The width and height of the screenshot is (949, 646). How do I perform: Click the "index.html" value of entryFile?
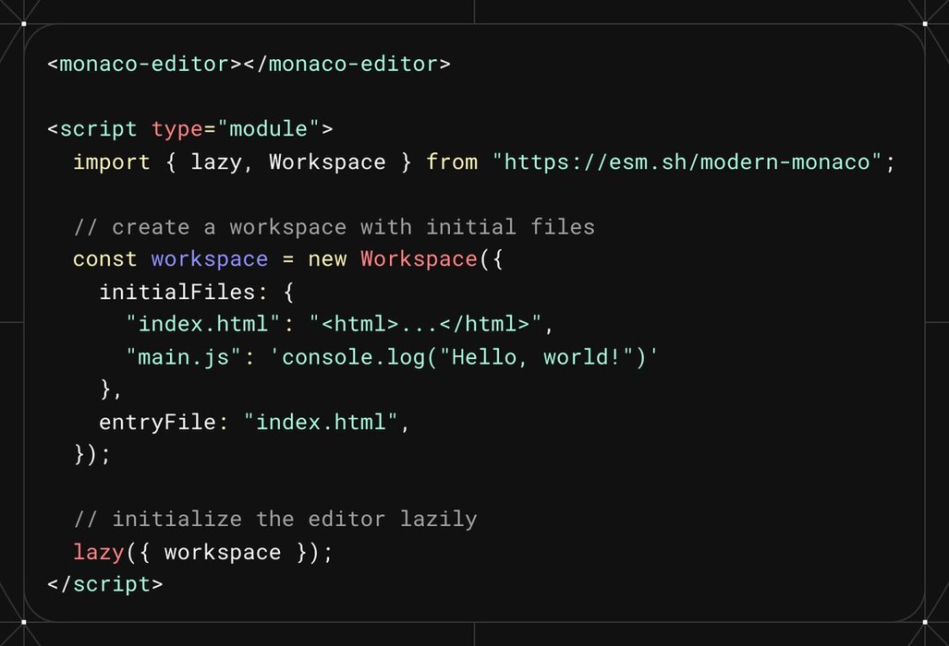(321, 422)
